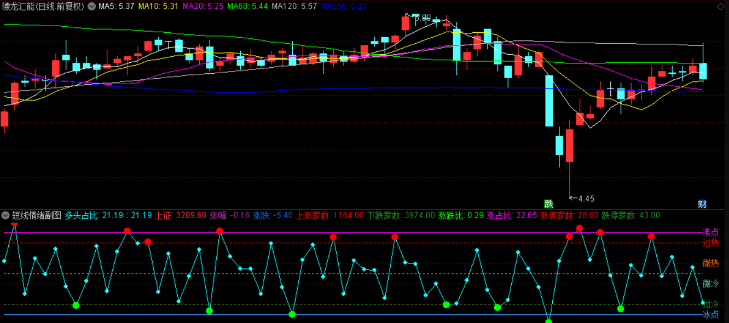Select the 短线情绪副图 indicator name
Viewport: 729px width, 323px height.
point(36,215)
